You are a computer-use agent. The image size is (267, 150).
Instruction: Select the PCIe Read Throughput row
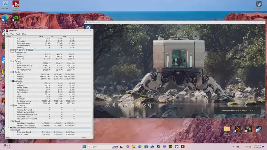click(x=48, y=123)
